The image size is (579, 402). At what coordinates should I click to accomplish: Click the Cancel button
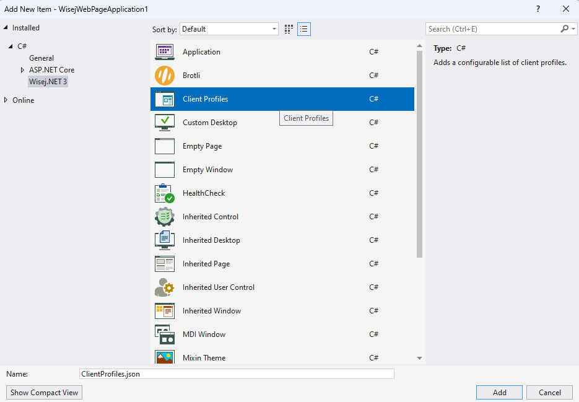point(549,392)
